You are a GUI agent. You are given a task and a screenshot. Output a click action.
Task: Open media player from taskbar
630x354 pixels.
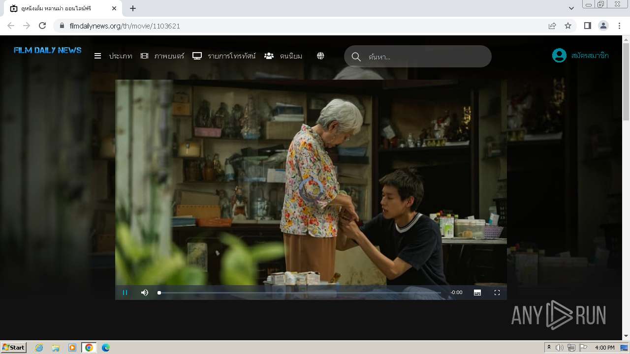[72, 348]
